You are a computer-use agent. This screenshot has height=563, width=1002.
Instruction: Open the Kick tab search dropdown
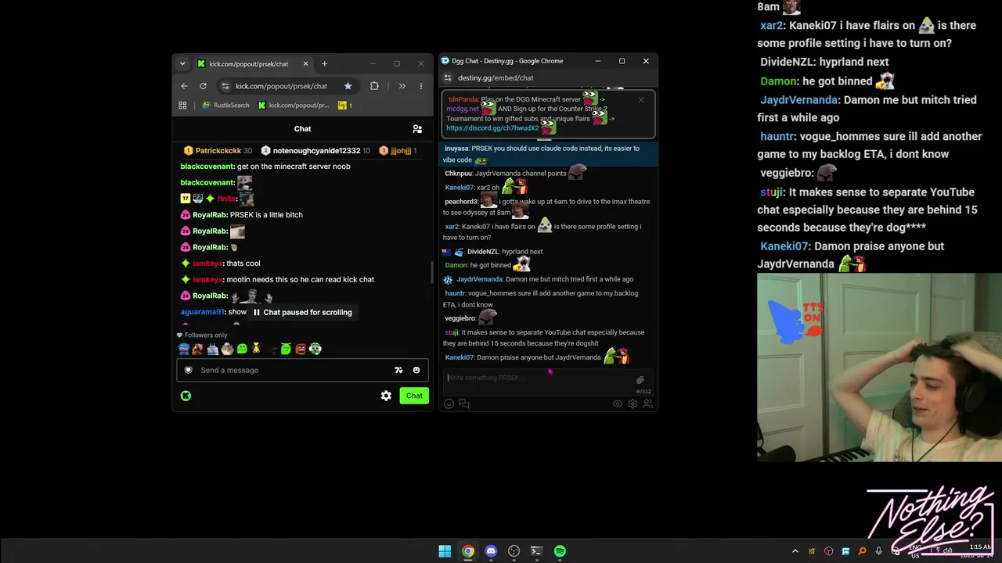pyautogui.click(x=182, y=64)
